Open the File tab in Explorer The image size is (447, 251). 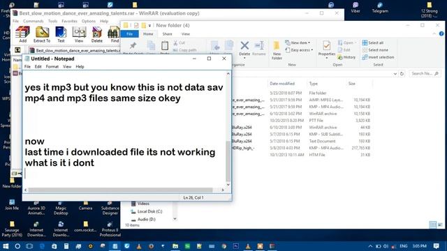coord(130,34)
